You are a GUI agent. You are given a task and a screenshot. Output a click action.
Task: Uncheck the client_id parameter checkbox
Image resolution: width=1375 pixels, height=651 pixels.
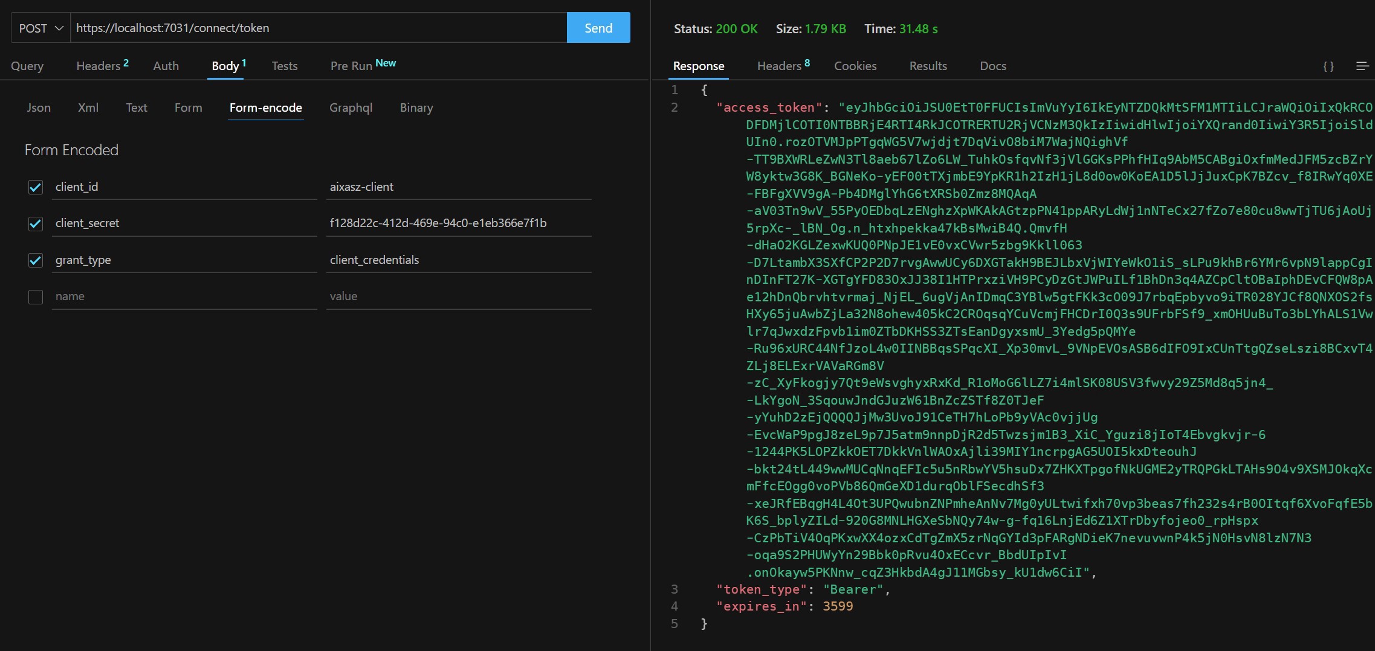[36, 187]
